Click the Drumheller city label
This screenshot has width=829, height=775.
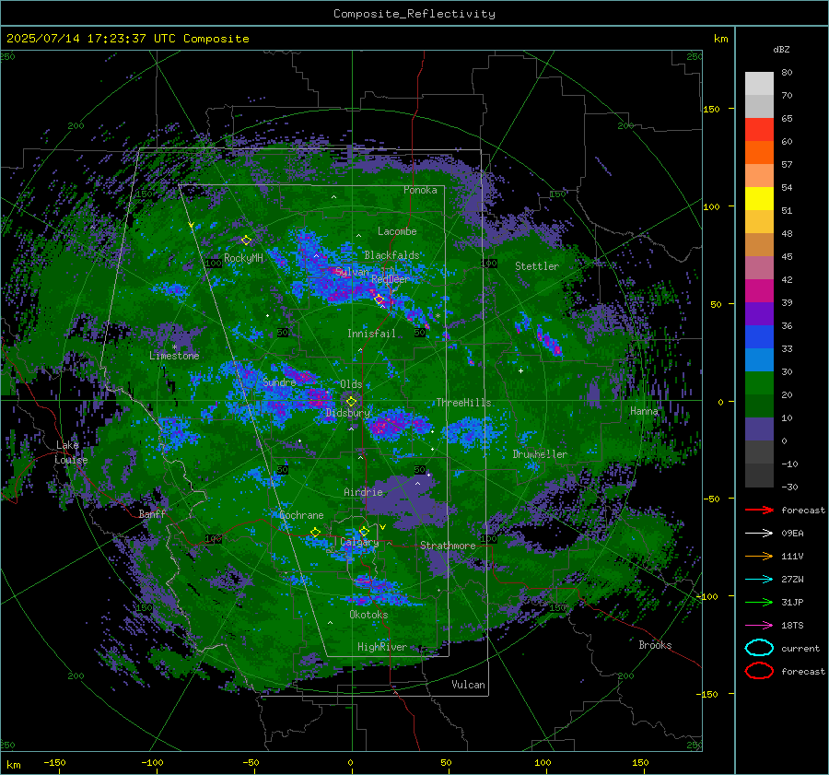tap(540, 454)
